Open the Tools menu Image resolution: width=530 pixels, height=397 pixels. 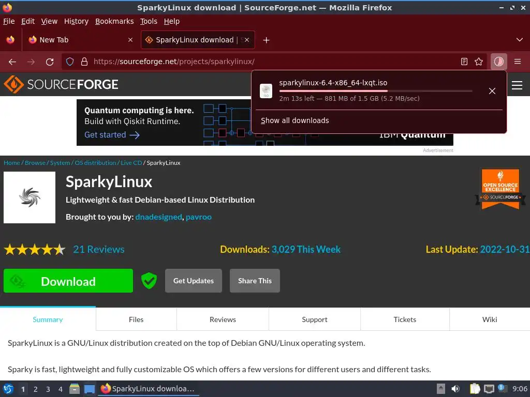[149, 21]
